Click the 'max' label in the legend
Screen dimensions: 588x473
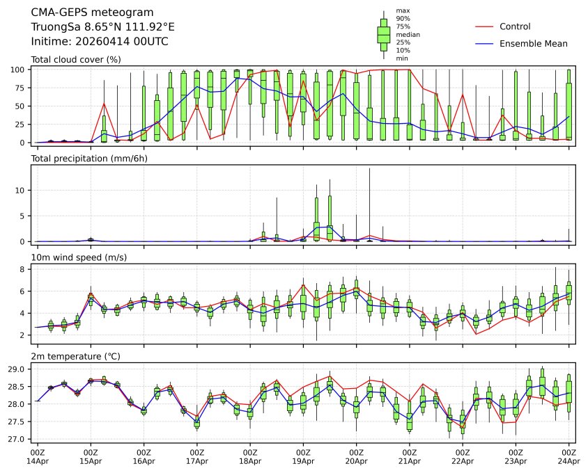click(402, 10)
